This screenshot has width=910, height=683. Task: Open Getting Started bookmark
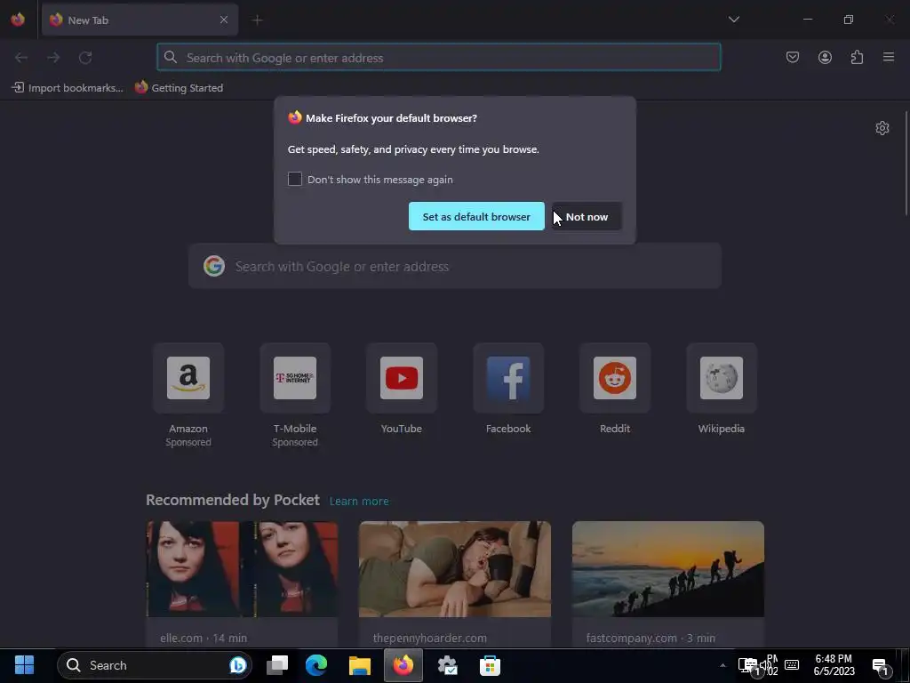pos(180,88)
